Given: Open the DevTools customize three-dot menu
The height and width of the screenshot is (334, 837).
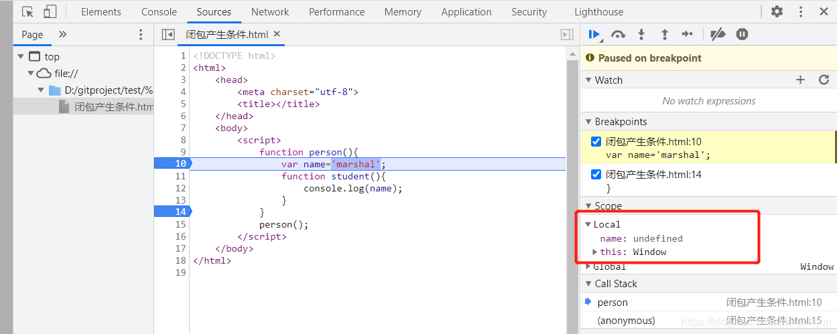Looking at the screenshot, I should [801, 11].
